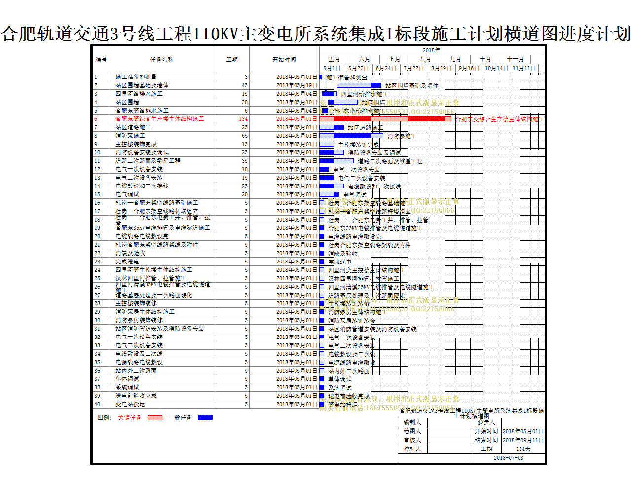Select the Gantt bar for 站区道路施工
This screenshot has width=631, height=488.
pos(332,127)
